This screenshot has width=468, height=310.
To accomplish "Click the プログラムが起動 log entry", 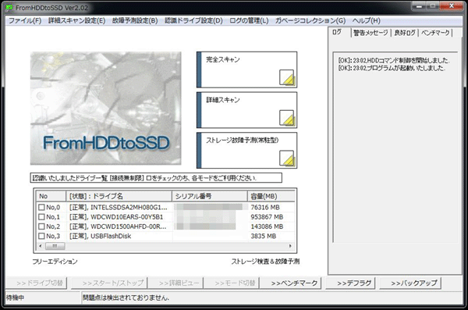I will (x=392, y=68).
